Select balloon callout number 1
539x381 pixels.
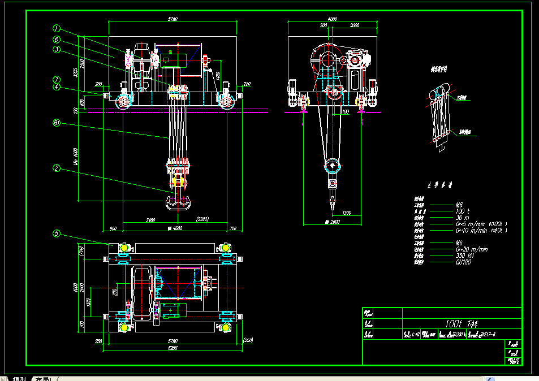click(x=57, y=28)
